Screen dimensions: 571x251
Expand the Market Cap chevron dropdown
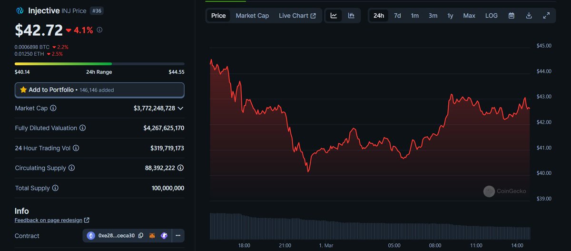(180, 108)
